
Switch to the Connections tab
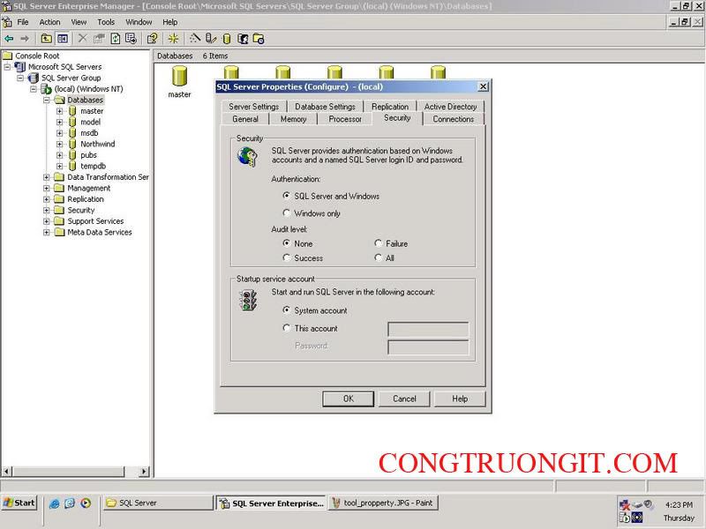(x=453, y=119)
